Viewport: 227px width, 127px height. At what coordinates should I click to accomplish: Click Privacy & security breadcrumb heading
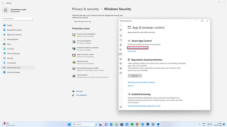tap(85, 9)
